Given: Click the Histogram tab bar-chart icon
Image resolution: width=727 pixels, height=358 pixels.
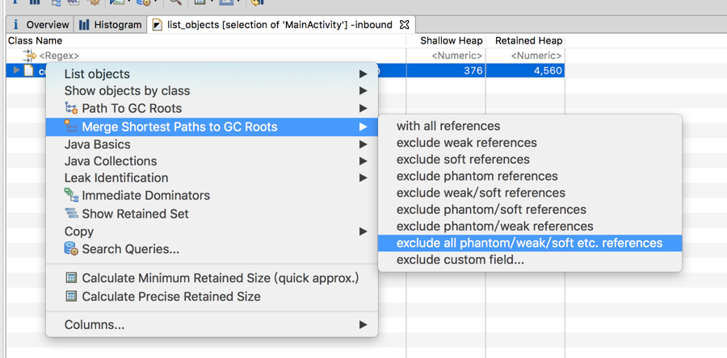Looking at the screenshot, I should point(84,25).
